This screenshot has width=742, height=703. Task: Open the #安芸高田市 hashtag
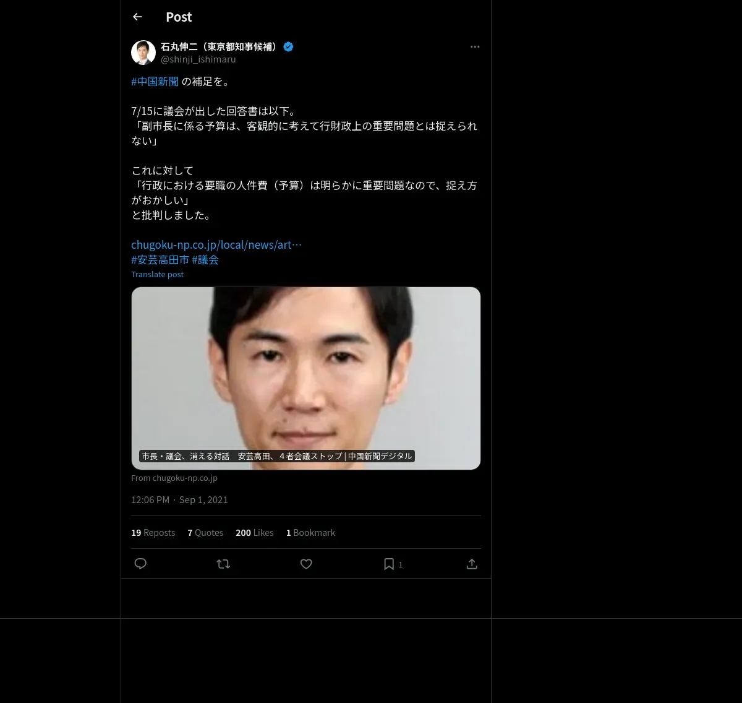pos(160,259)
